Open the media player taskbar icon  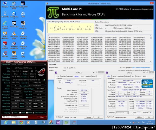tap(28, 122)
